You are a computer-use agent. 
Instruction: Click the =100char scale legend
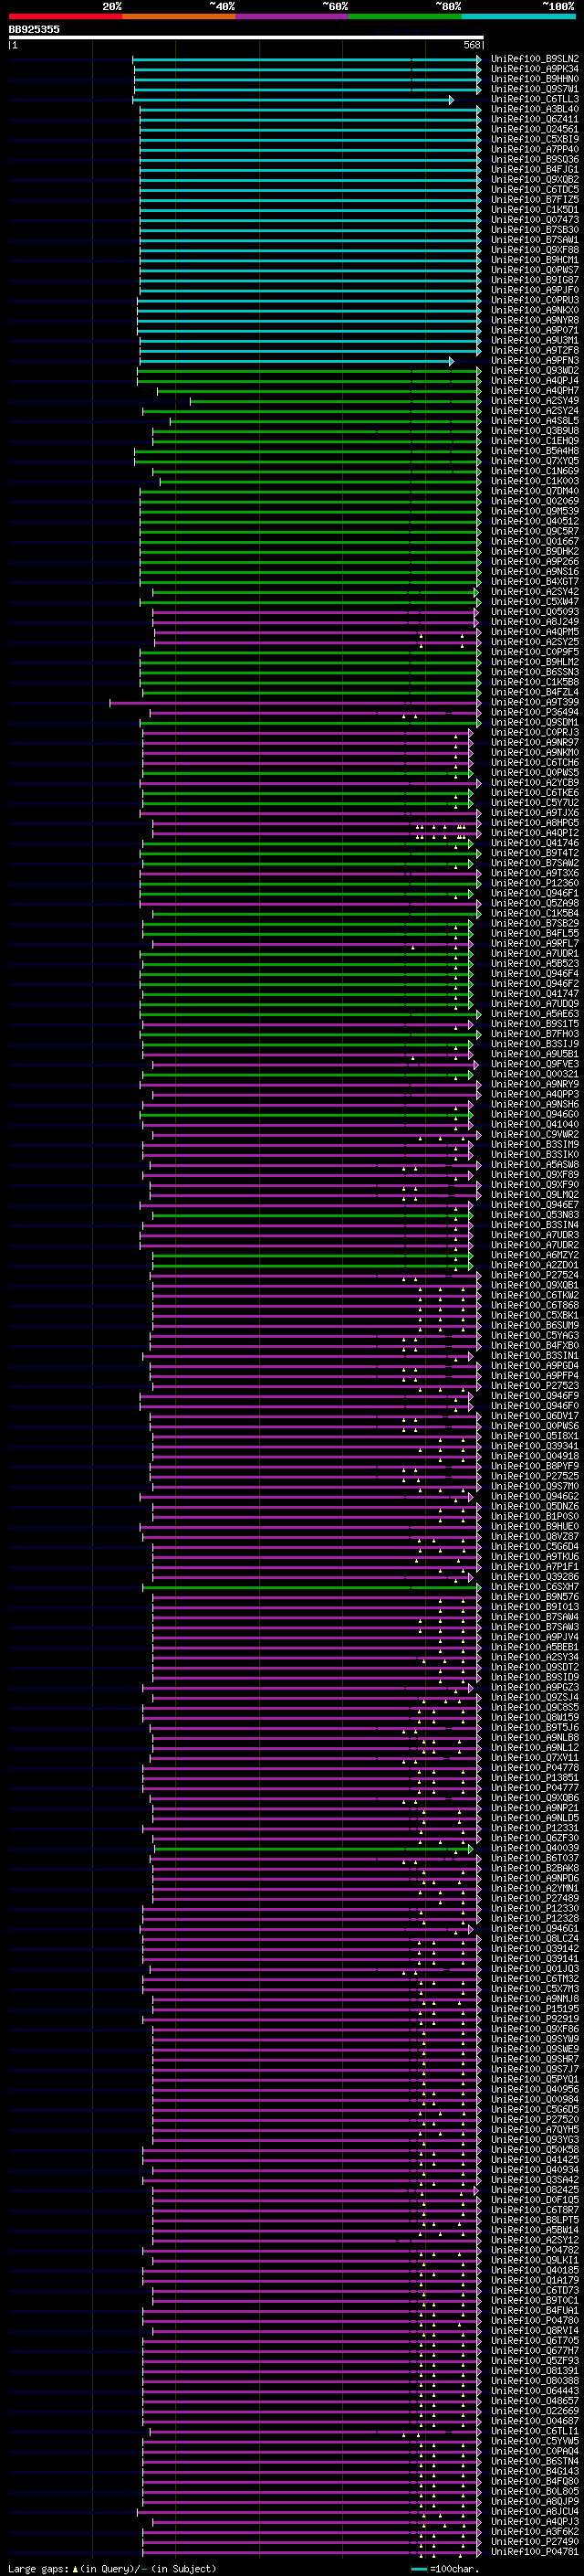click(445, 2568)
